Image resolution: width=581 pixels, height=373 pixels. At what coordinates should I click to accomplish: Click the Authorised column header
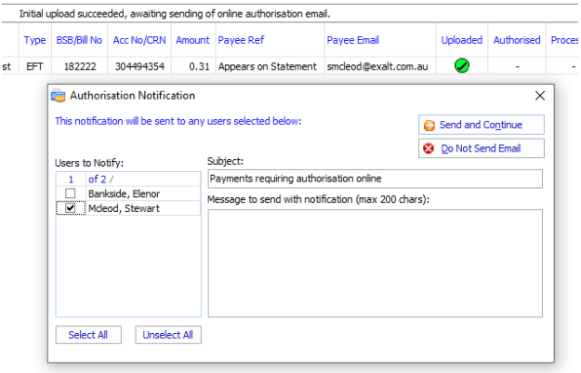coord(517,40)
